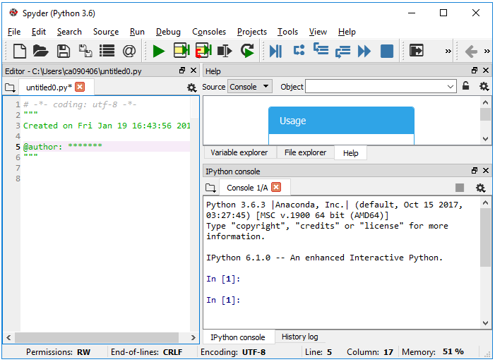Select the IPython console bottom tab
This screenshot has width=495, height=362.
pyautogui.click(x=238, y=337)
